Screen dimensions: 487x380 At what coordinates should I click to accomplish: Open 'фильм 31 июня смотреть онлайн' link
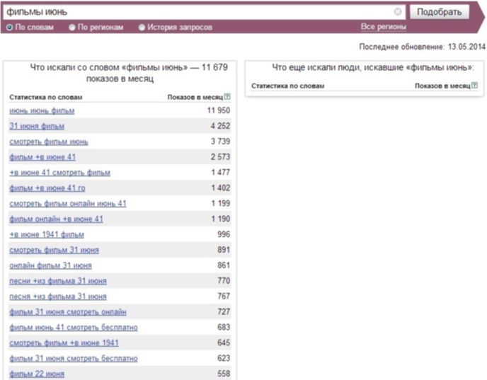[x=68, y=311]
